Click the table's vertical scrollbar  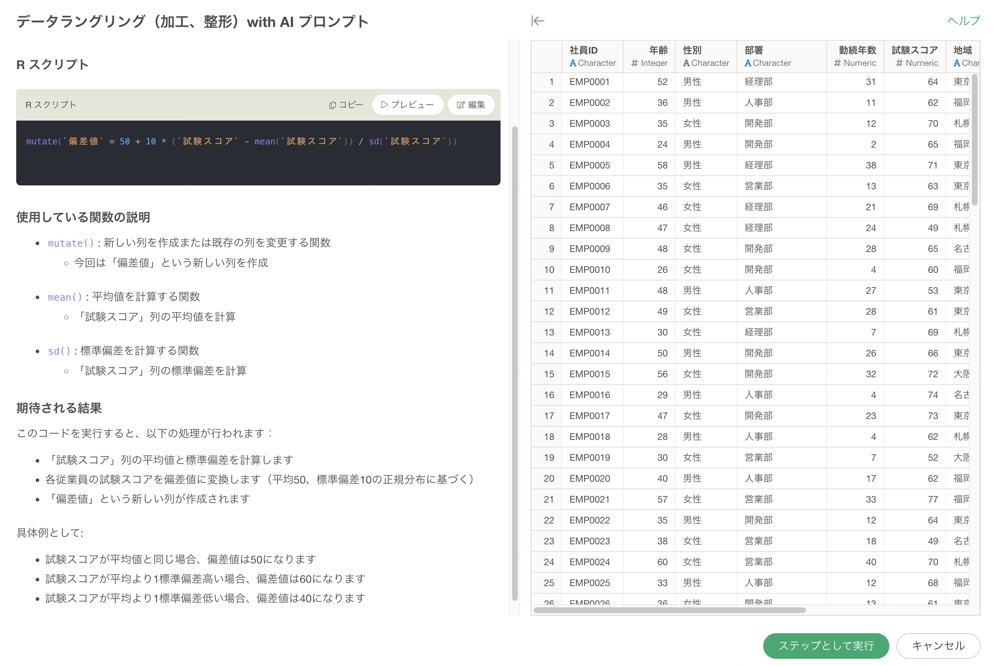[x=974, y=140]
